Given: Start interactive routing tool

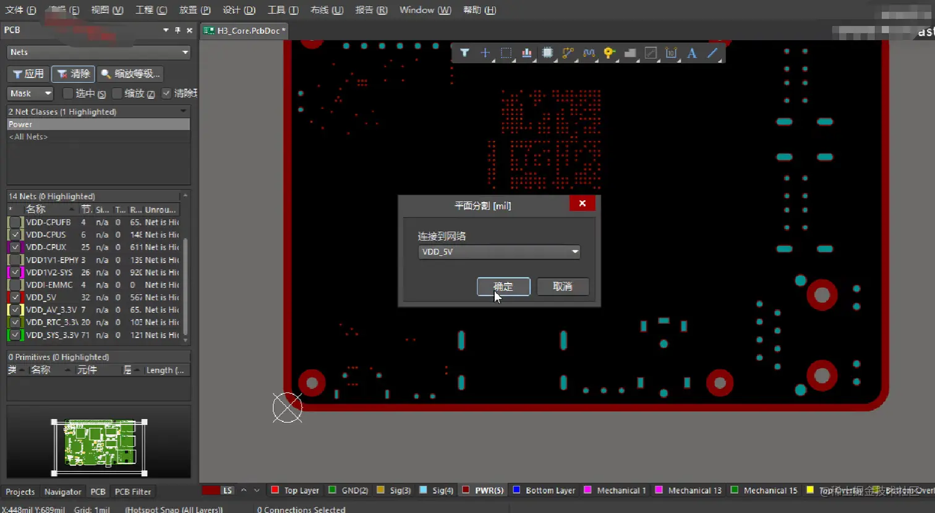Looking at the screenshot, I should tap(568, 53).
